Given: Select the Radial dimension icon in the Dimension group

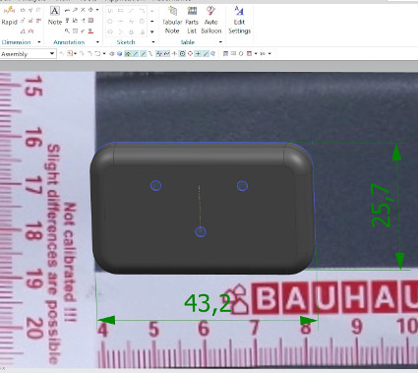Looking at the screenshot, I should point(23,21).
